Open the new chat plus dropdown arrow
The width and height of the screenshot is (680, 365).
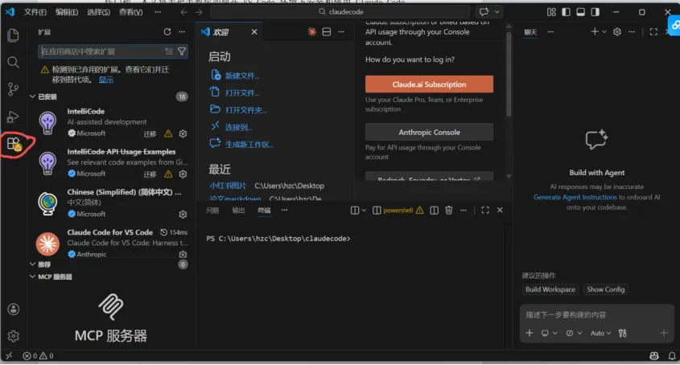pyautogui.click(x=604, y=31)
